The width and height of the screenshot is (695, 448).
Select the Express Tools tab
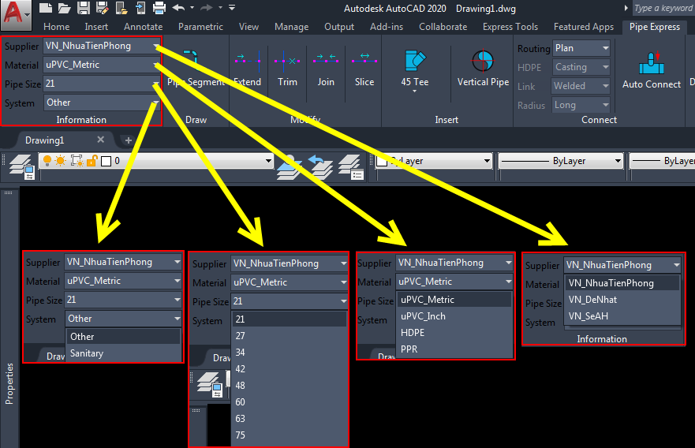click(510, 27)
